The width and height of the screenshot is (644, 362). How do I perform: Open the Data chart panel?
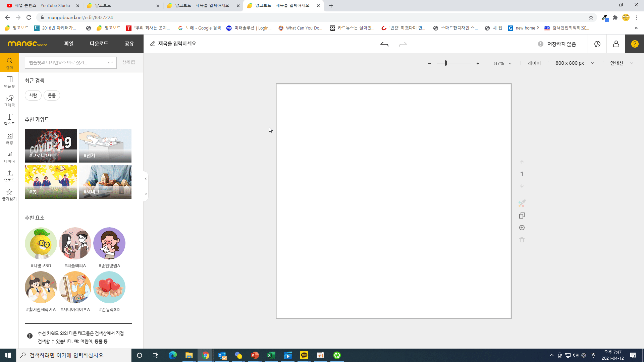(x=9, y=157)
